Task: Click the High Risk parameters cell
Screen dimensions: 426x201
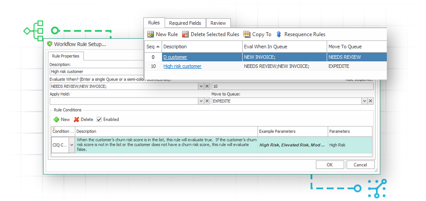Action: pos(350,145)
